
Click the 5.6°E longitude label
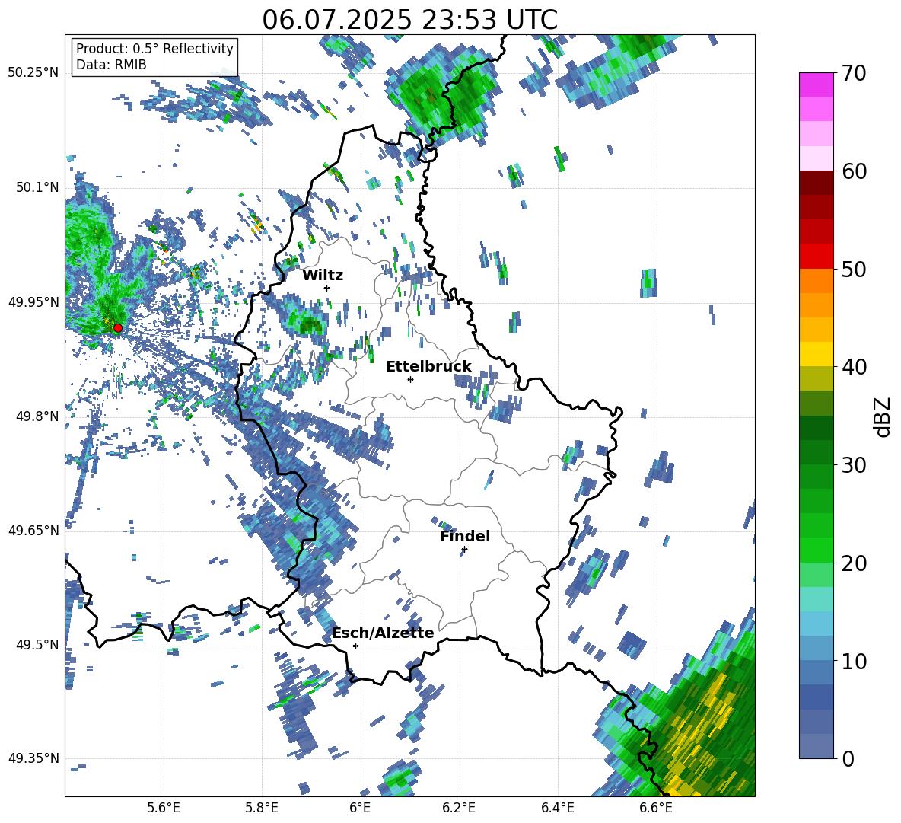tap(163, 808)
